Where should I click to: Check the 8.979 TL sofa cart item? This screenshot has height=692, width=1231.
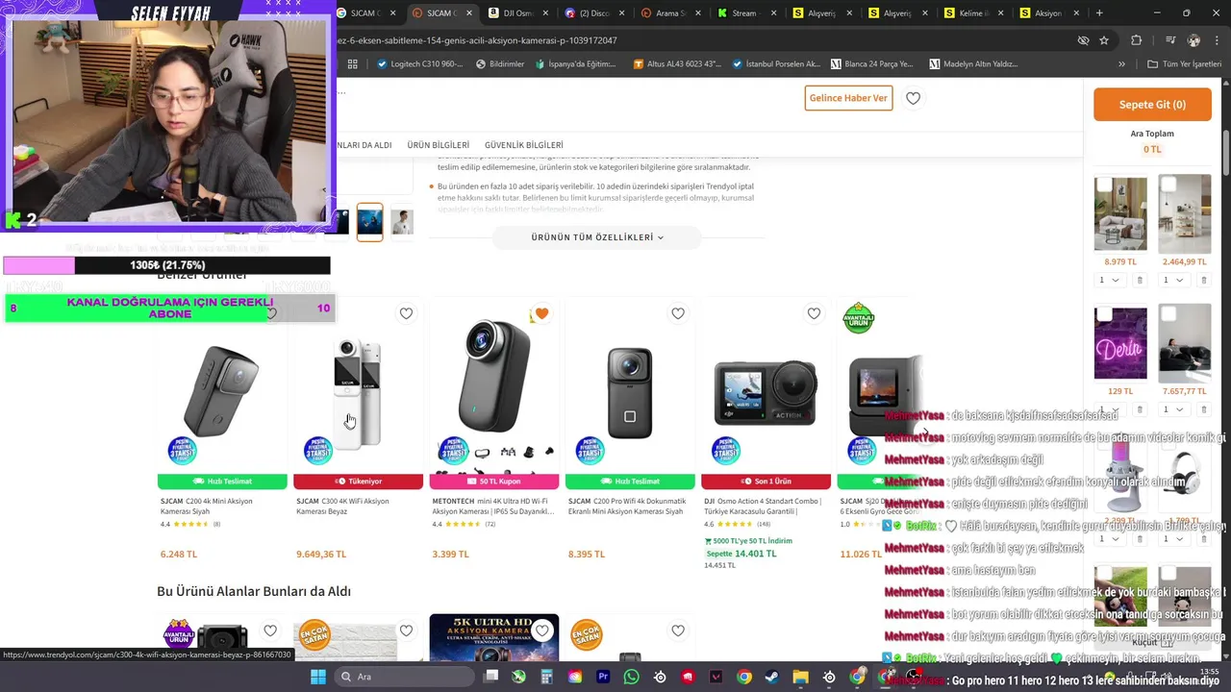[1104, 185]
